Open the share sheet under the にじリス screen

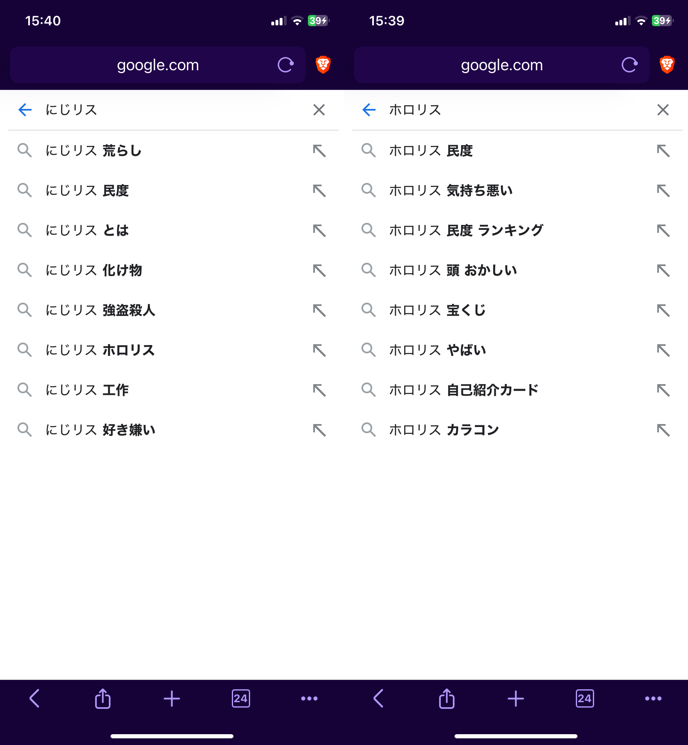click(103, 698)
